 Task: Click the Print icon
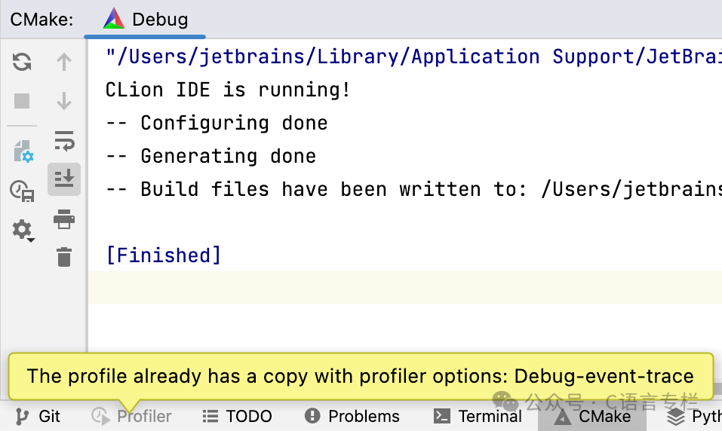coord(64,219)
